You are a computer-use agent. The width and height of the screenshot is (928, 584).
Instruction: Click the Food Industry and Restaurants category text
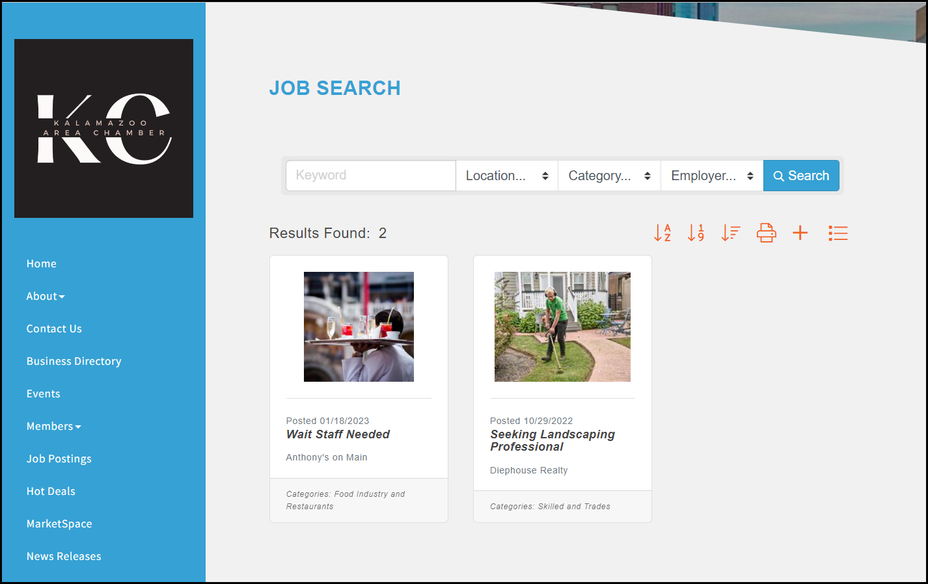tap(346, 500)
